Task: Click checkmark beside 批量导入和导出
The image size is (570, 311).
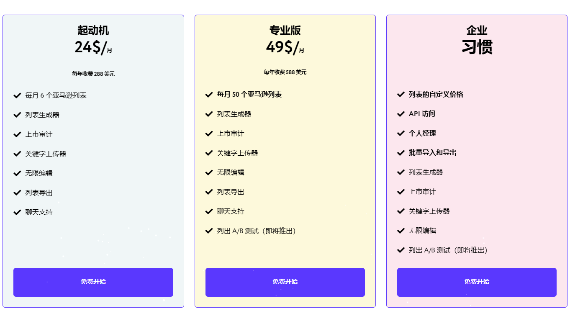Action: (401, 153)
